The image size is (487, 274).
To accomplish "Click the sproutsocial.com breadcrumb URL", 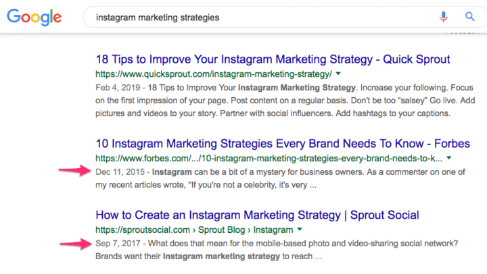I will point(143,230).
